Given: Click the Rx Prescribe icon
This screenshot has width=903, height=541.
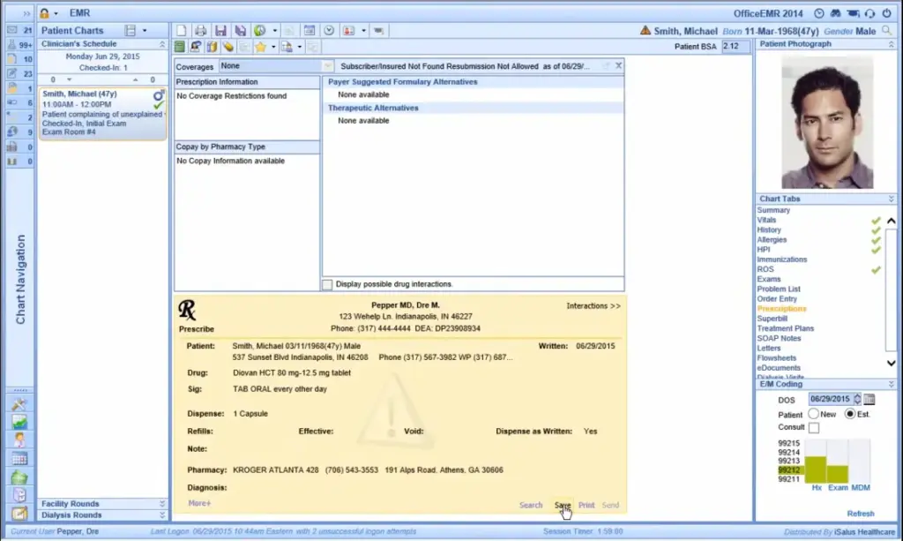Looking at the screenshot, I should [x=187, y=310].
